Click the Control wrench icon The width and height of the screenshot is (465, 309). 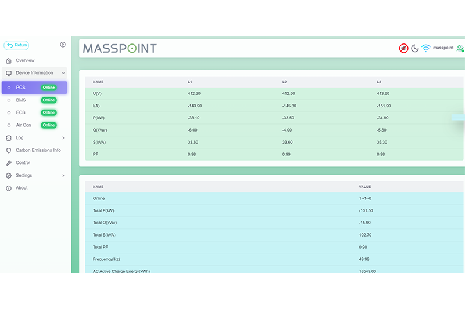9,163
